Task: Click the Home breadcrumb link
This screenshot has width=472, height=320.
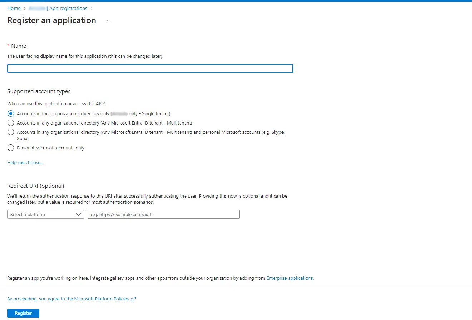Action: (14, 8)
